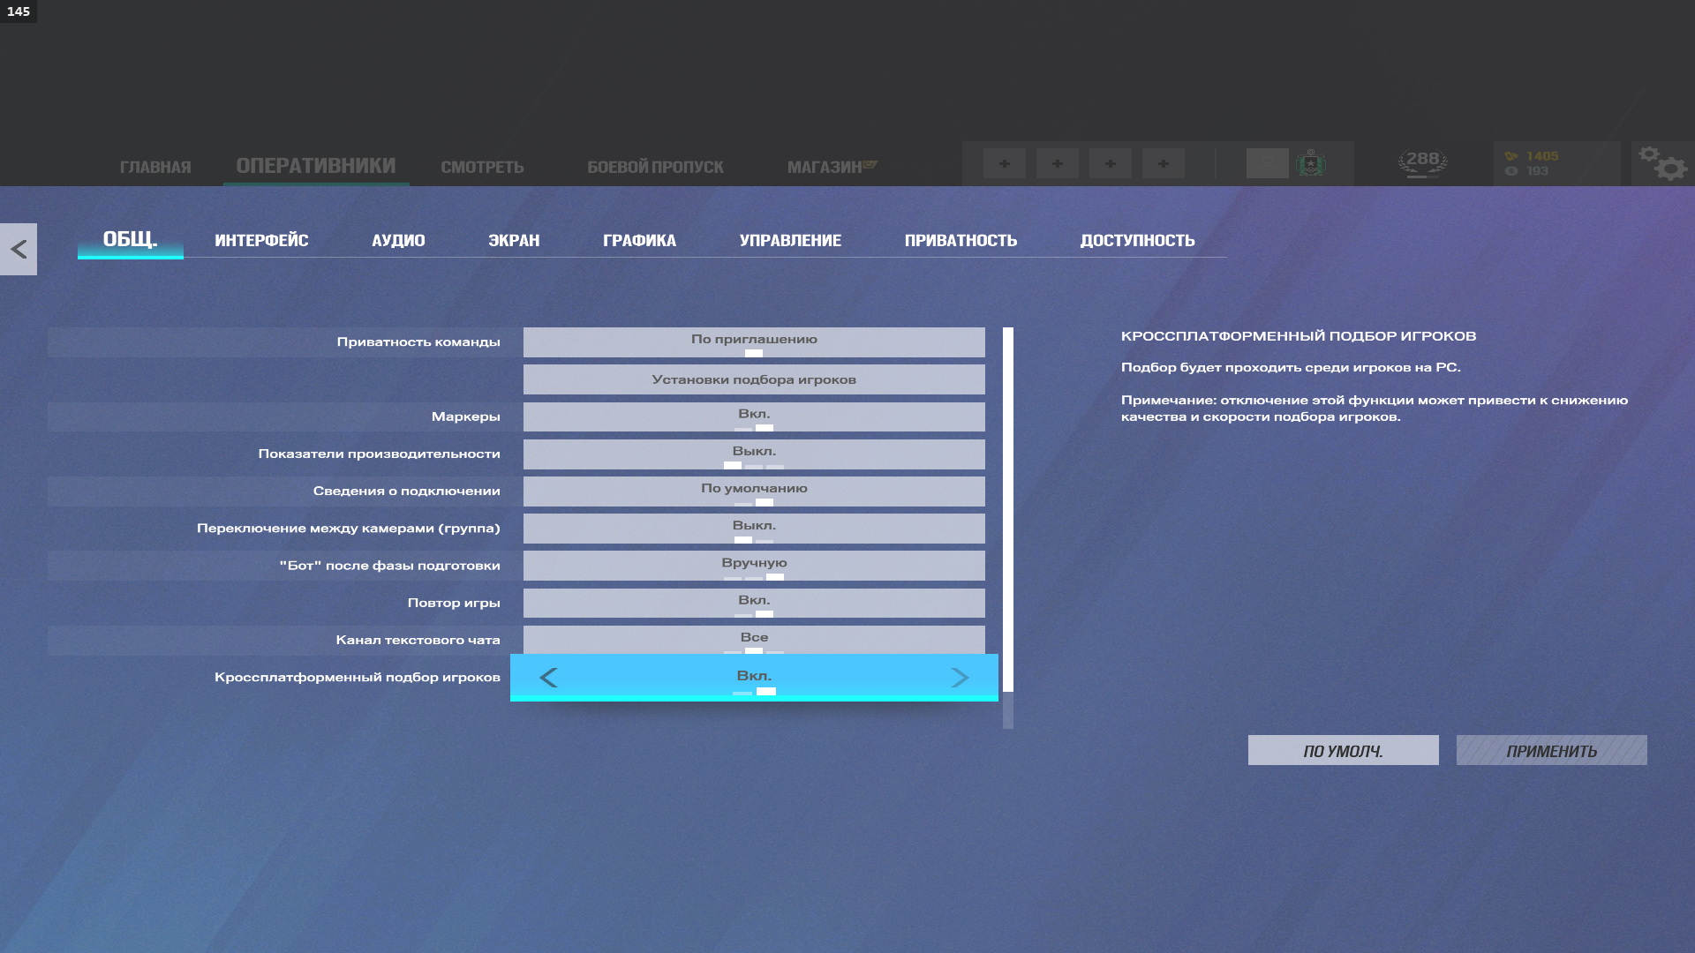Switch to the ИНТЕРФЕЙС tab

(x=261, y=240)
